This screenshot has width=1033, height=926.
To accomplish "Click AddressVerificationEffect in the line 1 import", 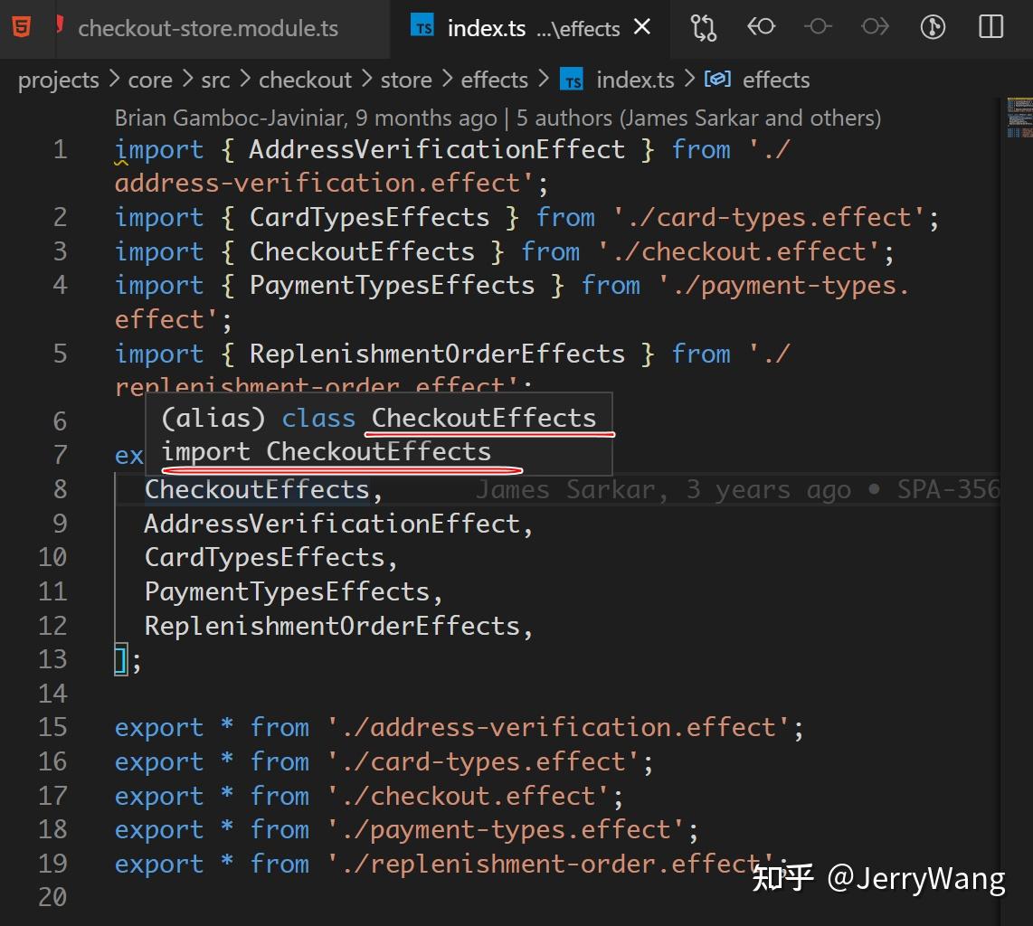I will [x=437, y=149].
